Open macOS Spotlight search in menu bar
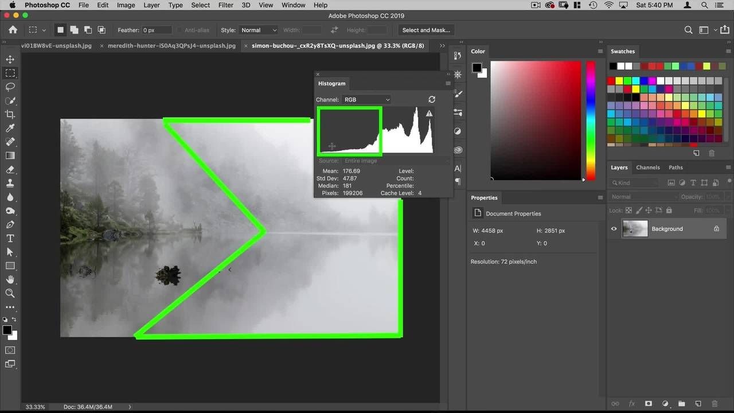The image size is (734, 413). (705, 5)
